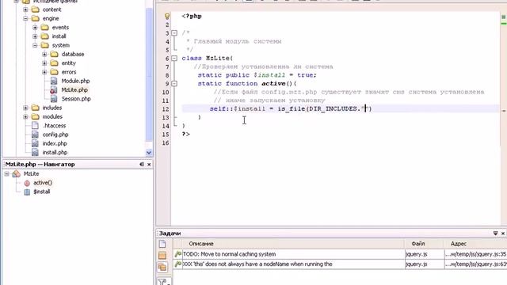Select the install.php file name

[x=55, y=153]
